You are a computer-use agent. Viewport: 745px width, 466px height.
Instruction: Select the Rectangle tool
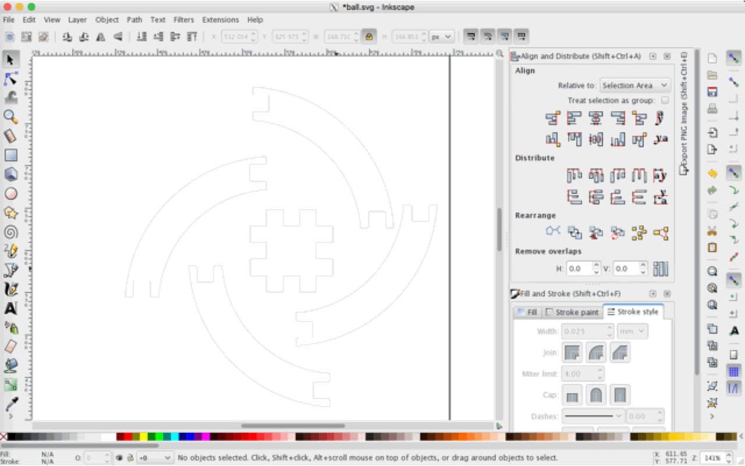pos(10,155)
